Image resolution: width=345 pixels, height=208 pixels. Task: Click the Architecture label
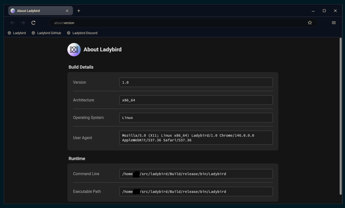click(83, 100)
